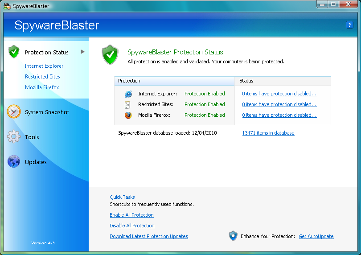Click the Get AutoUpdate link

point(316,236)
